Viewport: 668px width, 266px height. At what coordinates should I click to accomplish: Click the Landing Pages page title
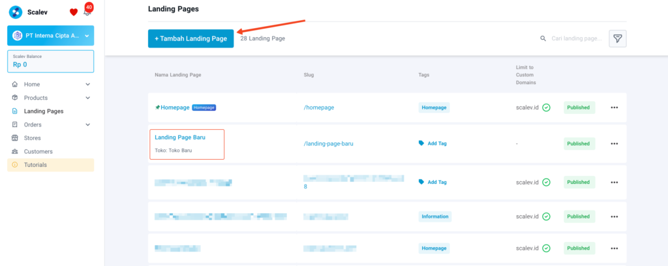[x=174, y=9]
